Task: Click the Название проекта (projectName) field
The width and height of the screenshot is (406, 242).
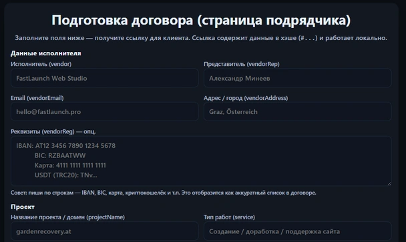Action: (x=105, y=231)
